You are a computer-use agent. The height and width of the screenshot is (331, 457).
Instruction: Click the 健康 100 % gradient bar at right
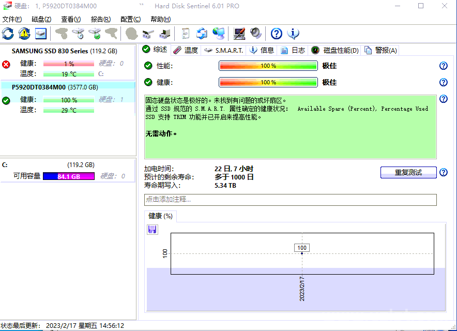(x=268, y=82)
